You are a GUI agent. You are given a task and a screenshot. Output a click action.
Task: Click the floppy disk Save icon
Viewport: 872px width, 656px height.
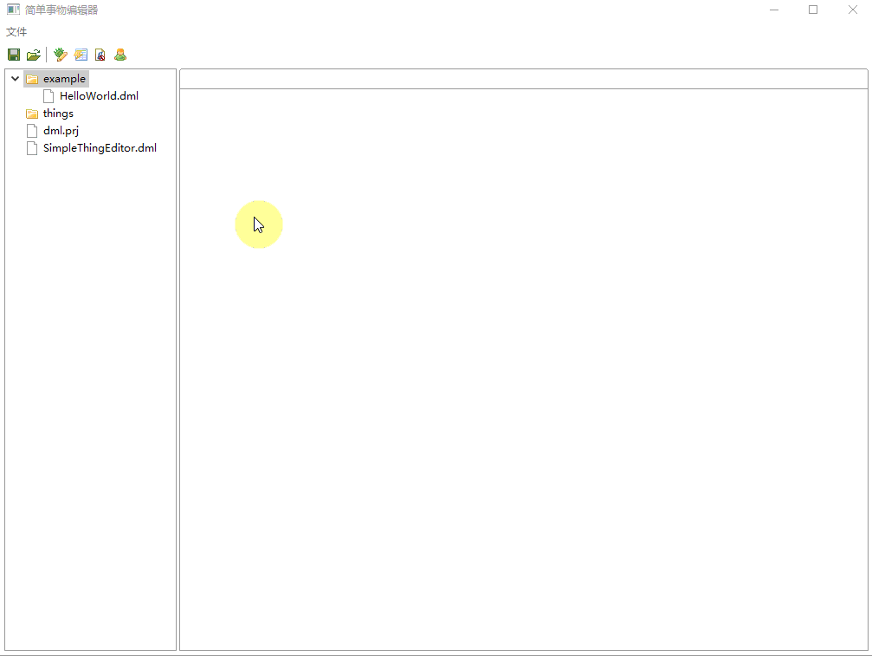[x=14, y=55]
